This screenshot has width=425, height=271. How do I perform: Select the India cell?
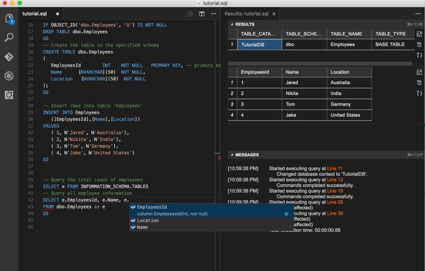tap(349, 94)
